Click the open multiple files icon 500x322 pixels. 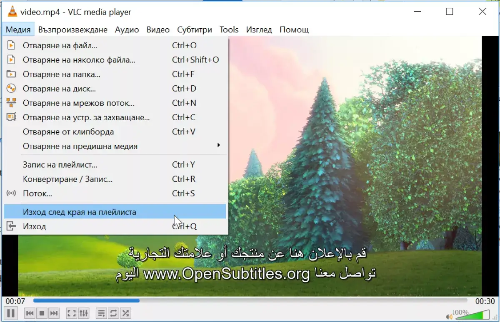point(11,60)
